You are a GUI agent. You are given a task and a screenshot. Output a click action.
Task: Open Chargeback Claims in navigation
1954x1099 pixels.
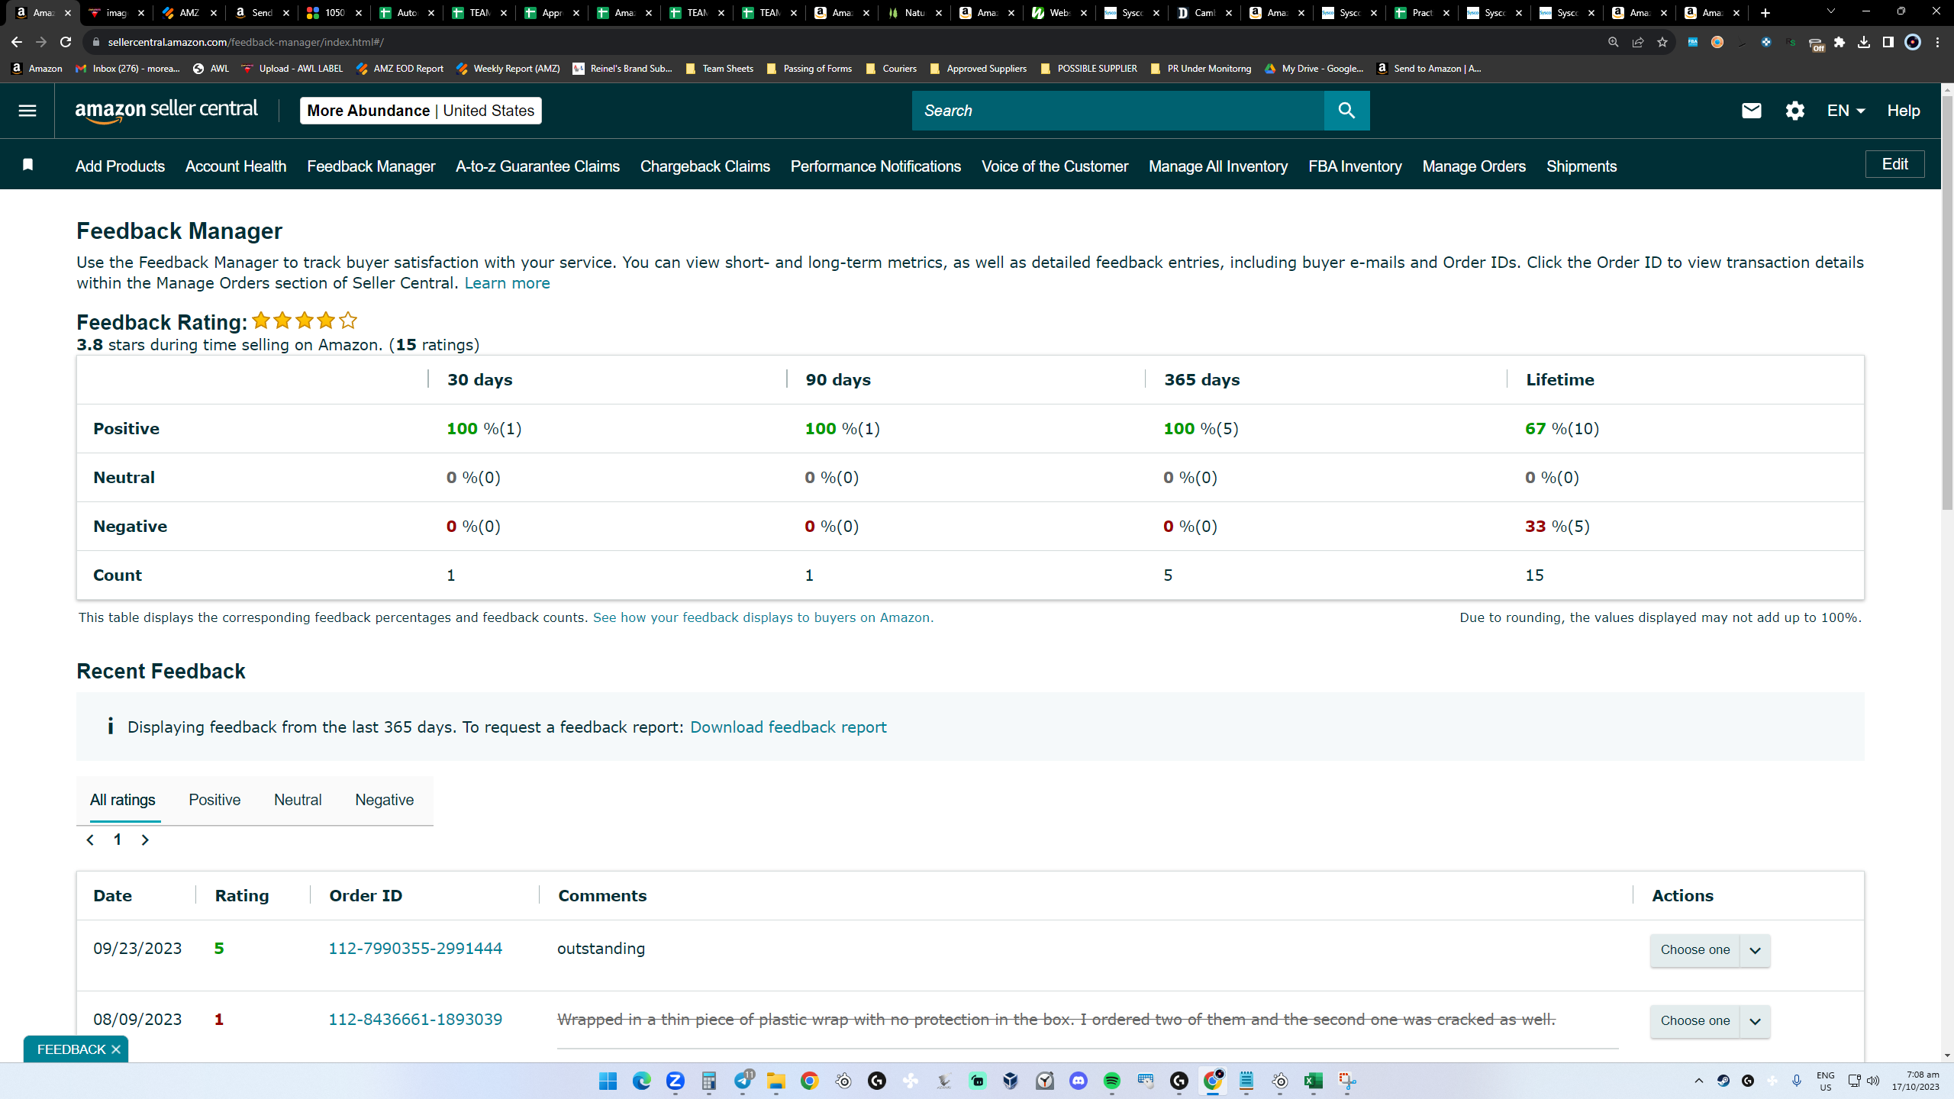(x=705, y=166)
